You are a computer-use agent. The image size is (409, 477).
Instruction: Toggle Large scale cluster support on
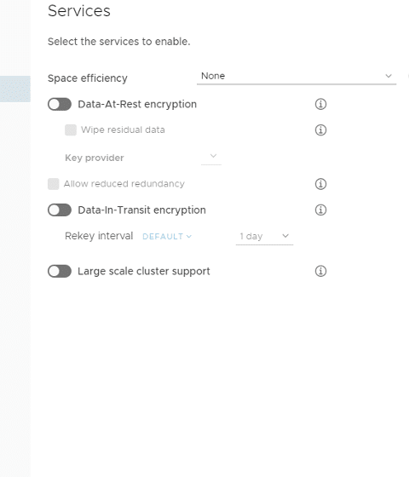[60, 271]
